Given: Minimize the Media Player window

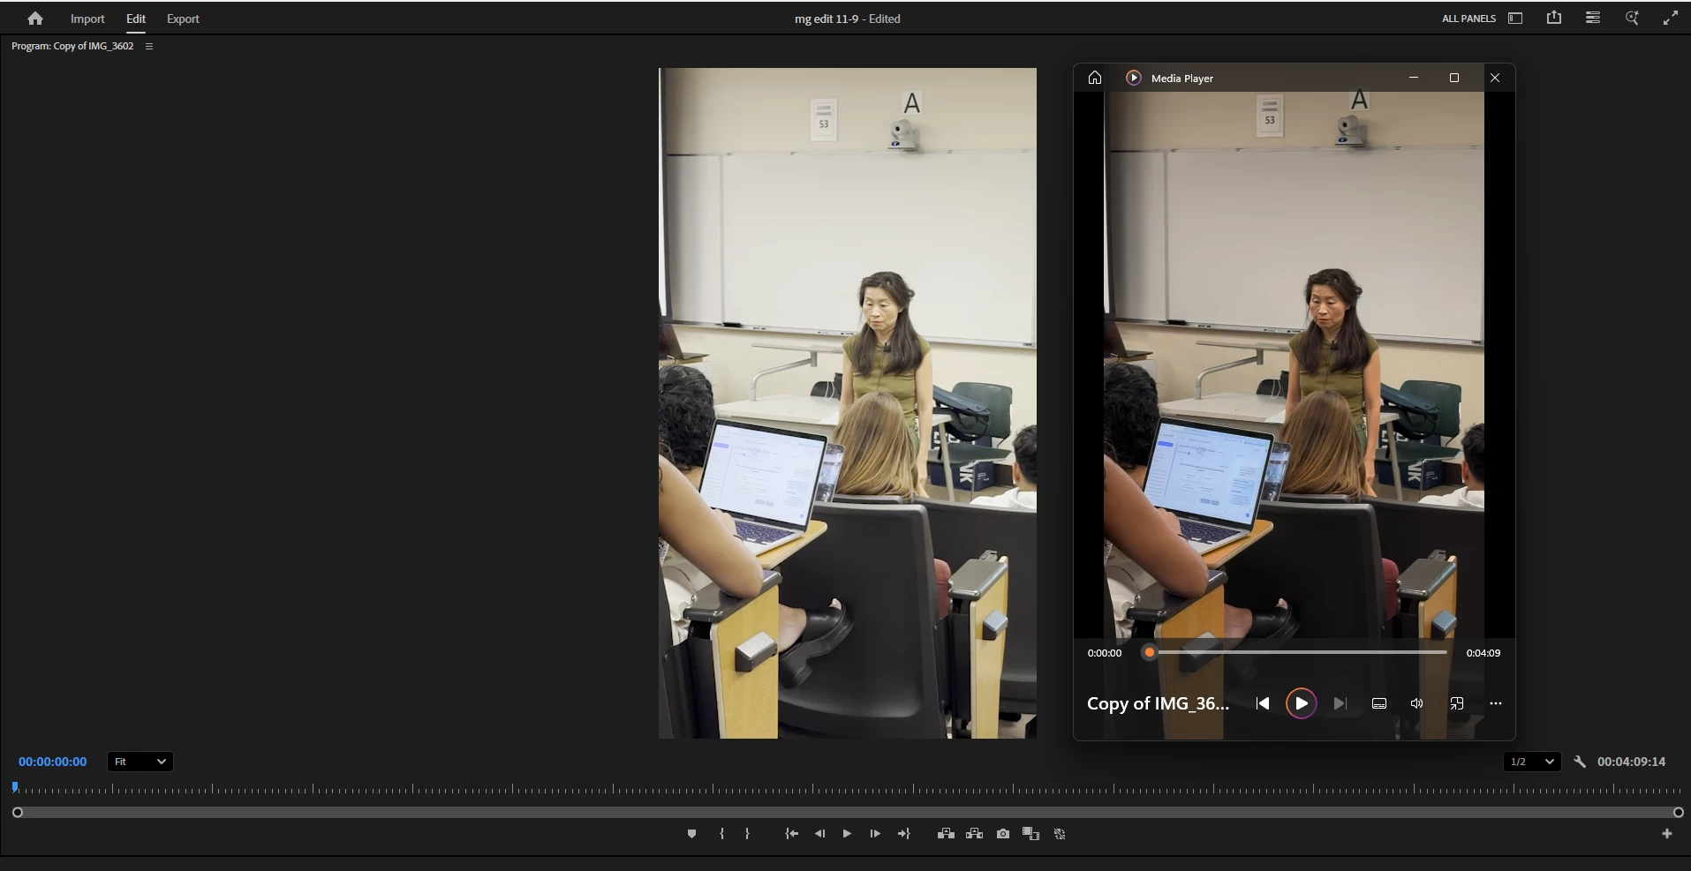Looking at the screenshot, I should coord(1414,78).
